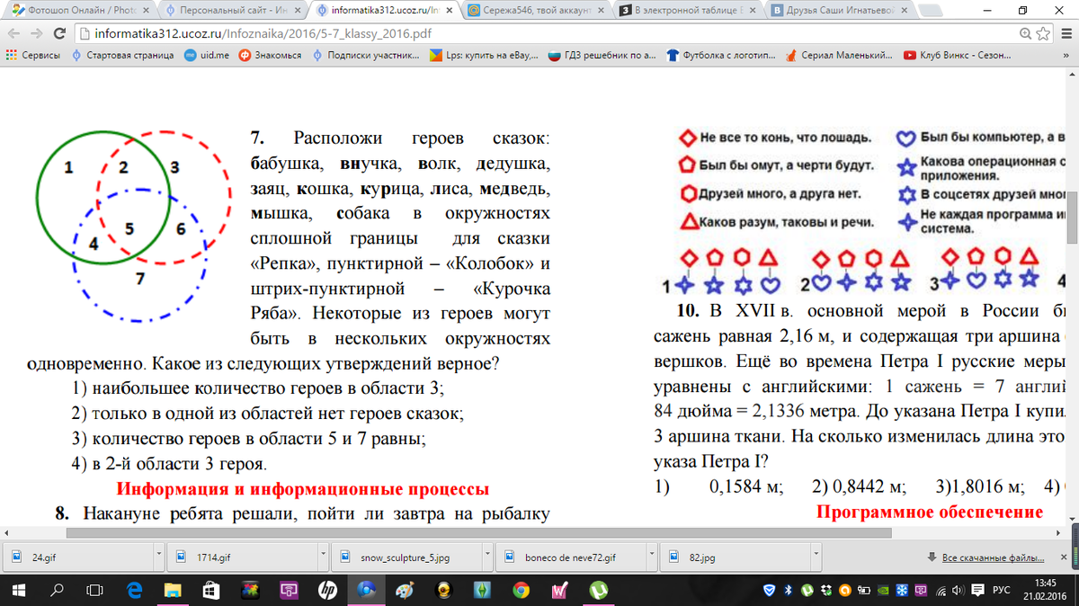Open the Футболка с логотип bookmark
The image size is (1079, 606).
[x=722, y=55]
